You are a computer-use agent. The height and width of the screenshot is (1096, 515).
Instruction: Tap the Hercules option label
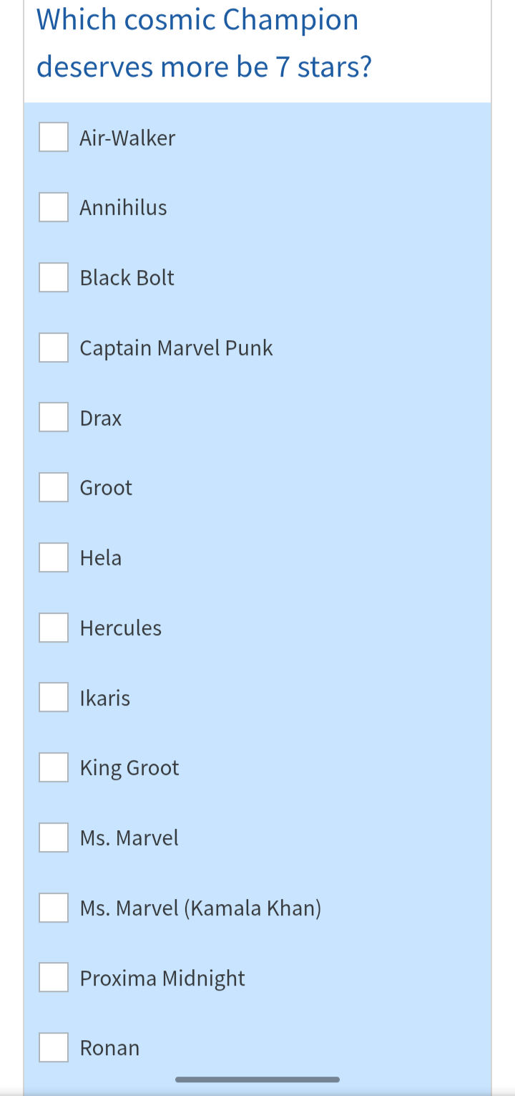(121, 628)
